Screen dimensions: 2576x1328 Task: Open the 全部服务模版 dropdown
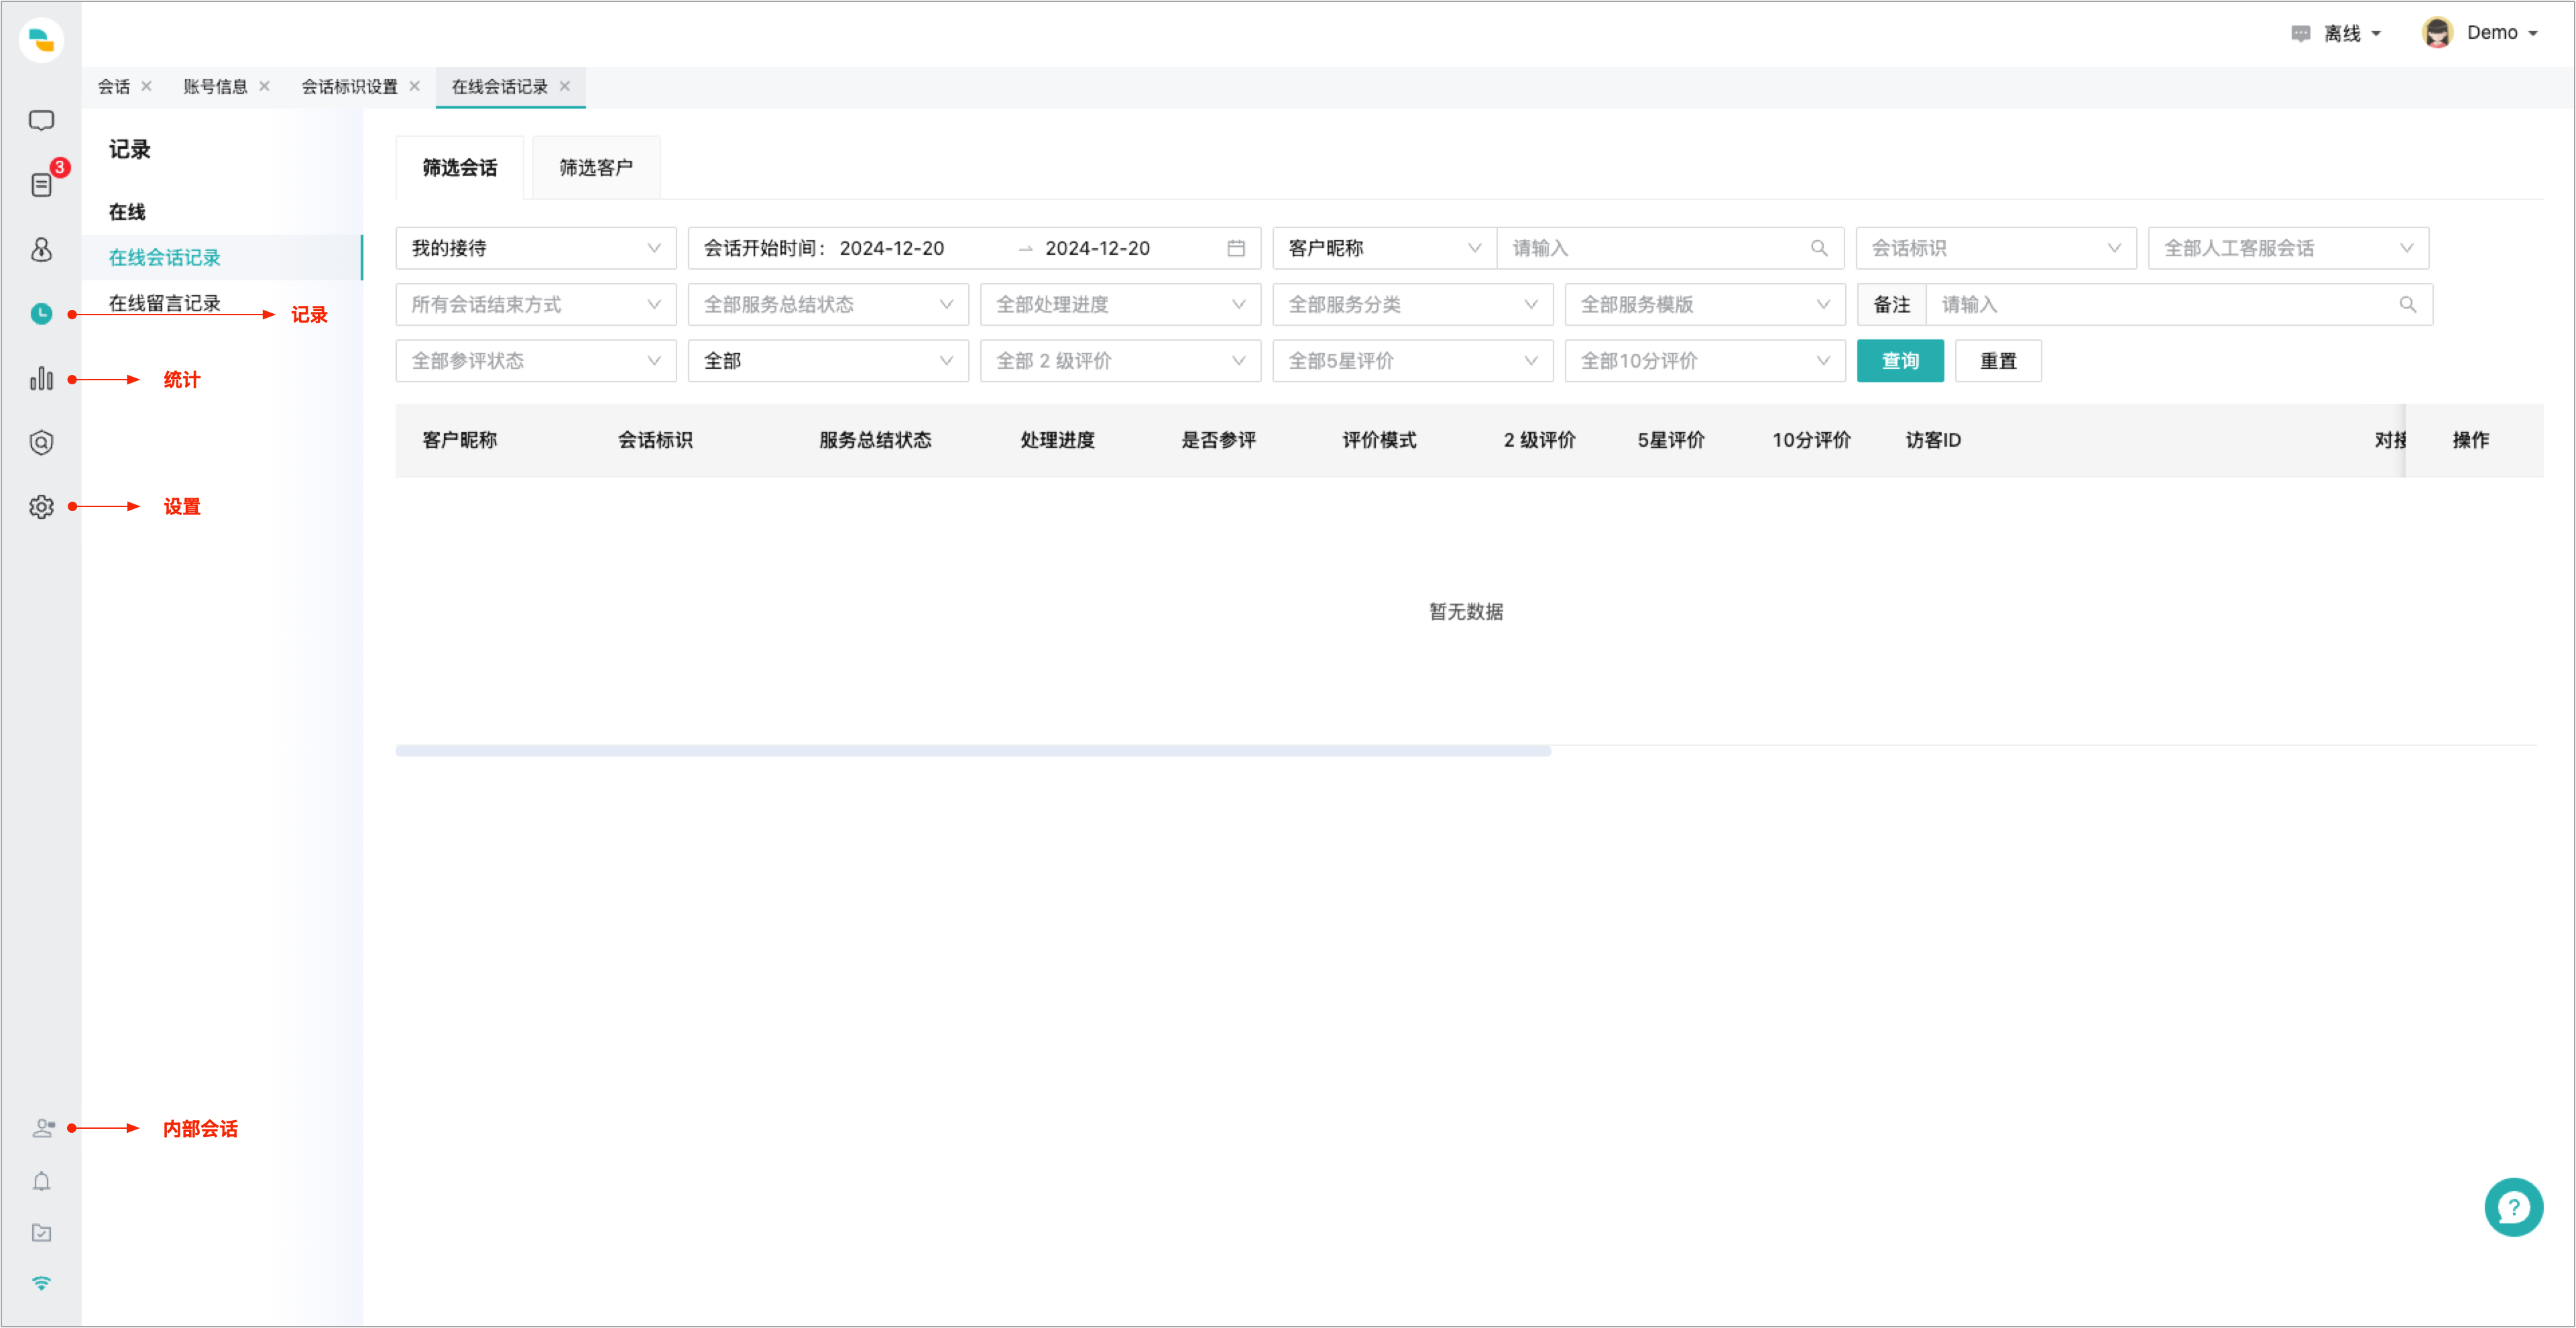[1705, 304]
